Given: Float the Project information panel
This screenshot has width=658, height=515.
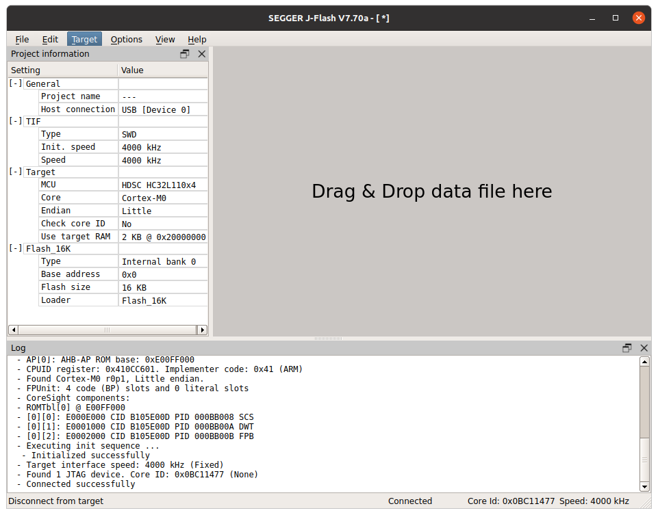Looking at the screenshot, I should (x=185, y=54).
